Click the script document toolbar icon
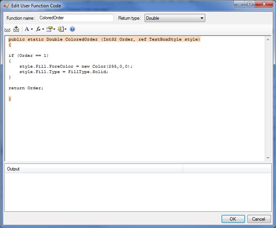 (61, 29)
